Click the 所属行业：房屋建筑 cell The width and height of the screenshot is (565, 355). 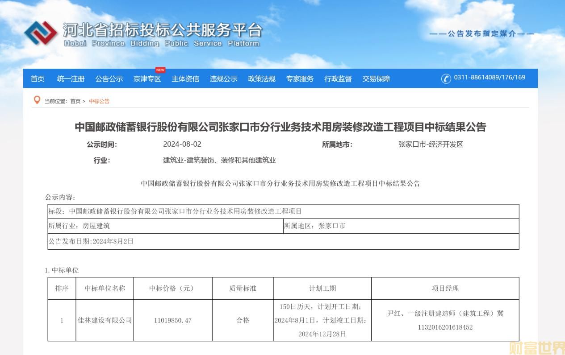point(165,226)
